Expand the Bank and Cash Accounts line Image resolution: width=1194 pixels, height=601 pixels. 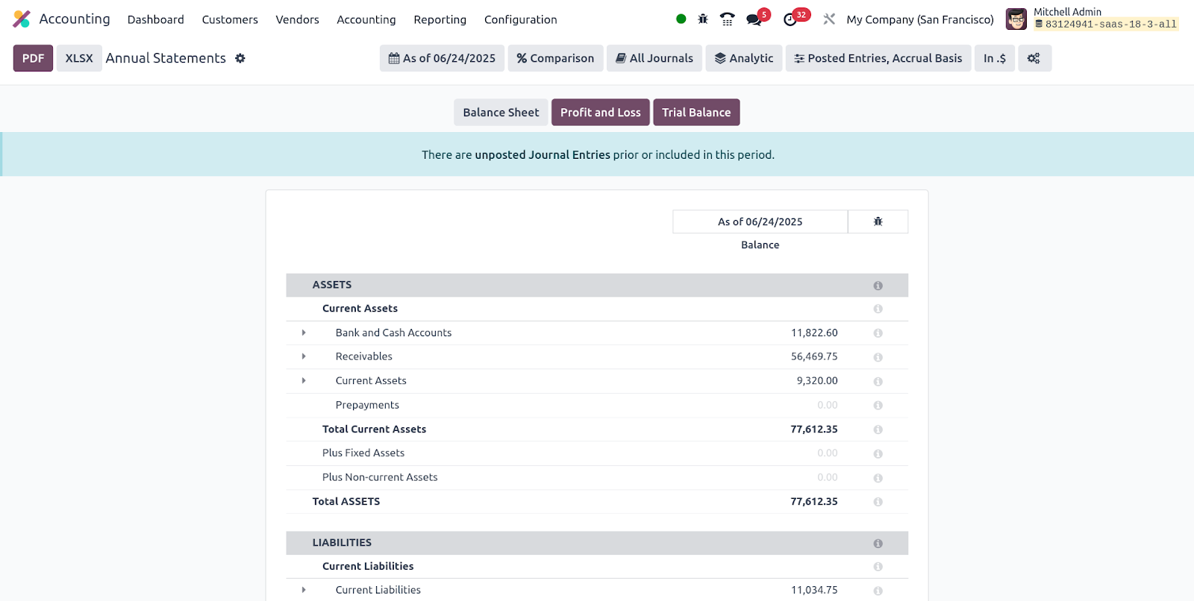304,333
